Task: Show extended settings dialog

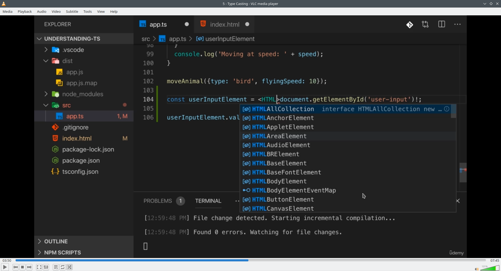Action: coord(46,267)
